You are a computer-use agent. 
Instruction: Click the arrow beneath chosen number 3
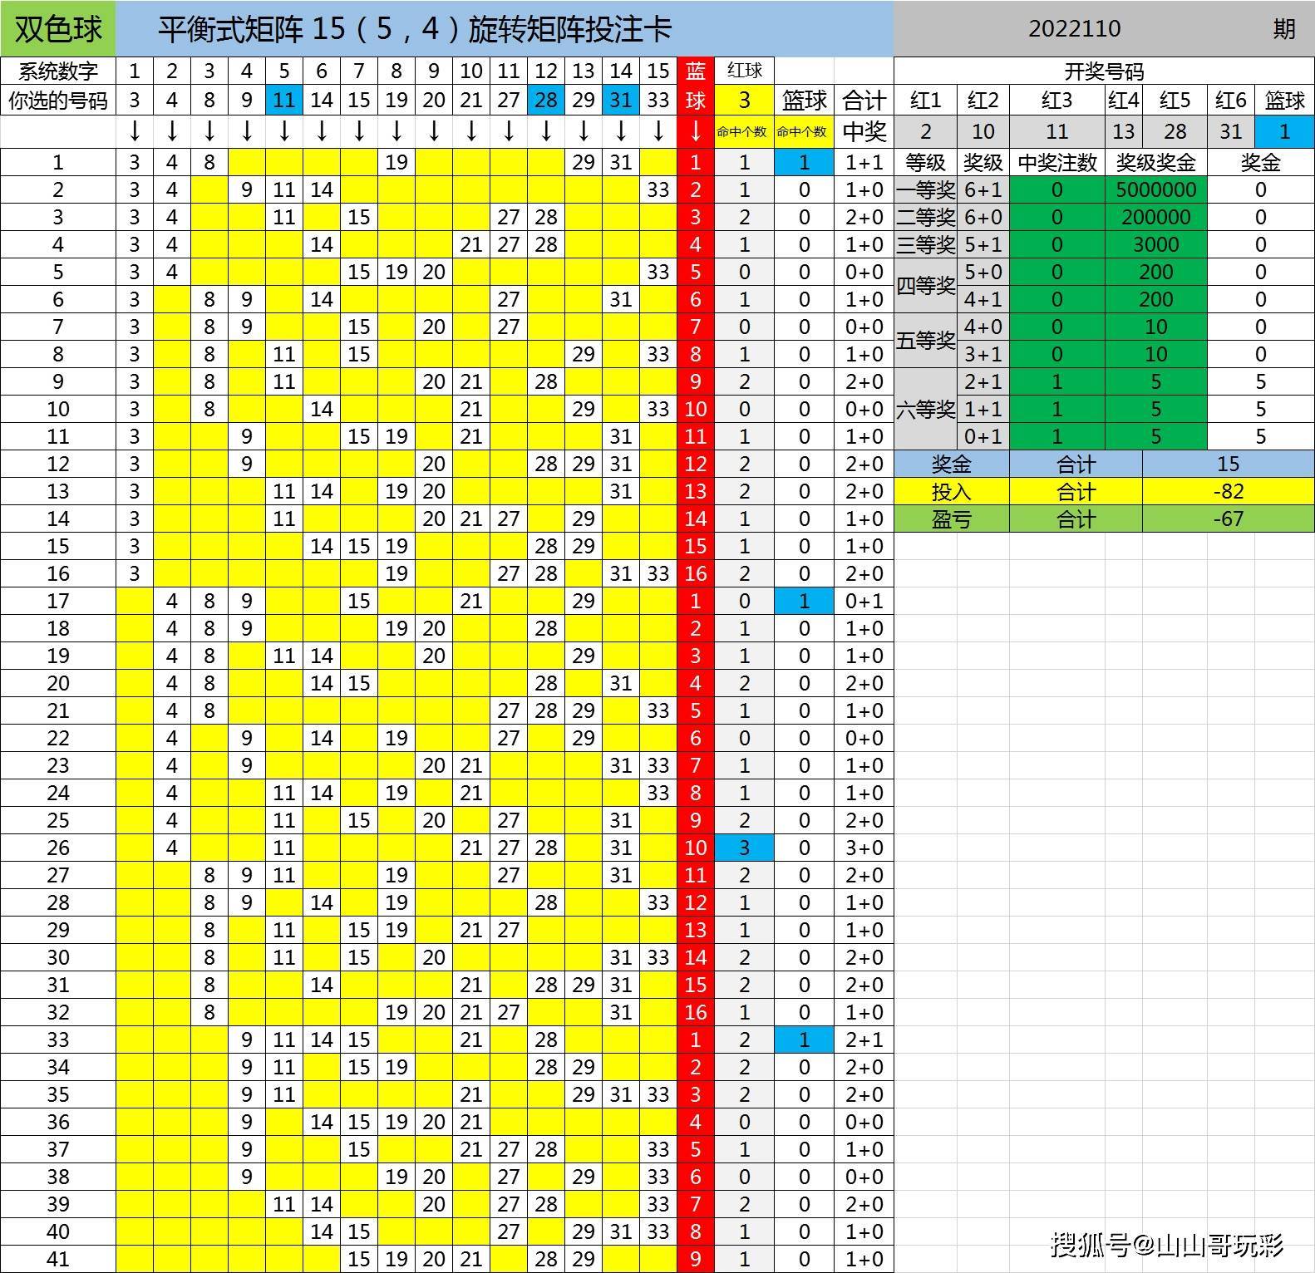click(135, 131)
